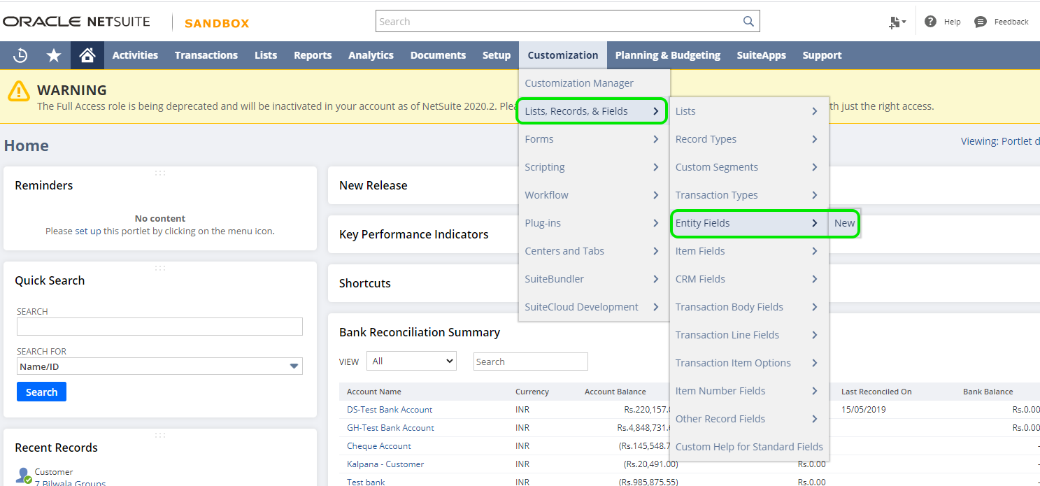Image resolution: width=1040 pixels, height=486 pixels.
Task: Open the Customization menu
Action: pos(563,55)
